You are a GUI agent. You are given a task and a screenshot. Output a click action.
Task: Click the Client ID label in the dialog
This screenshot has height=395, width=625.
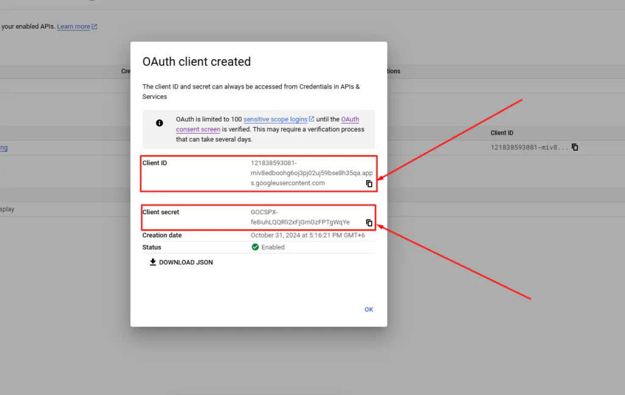[154, 163]
